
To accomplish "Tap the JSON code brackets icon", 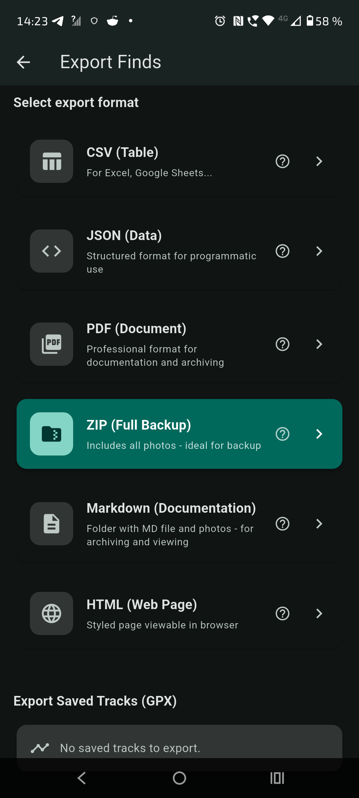I will coord(52,251).
